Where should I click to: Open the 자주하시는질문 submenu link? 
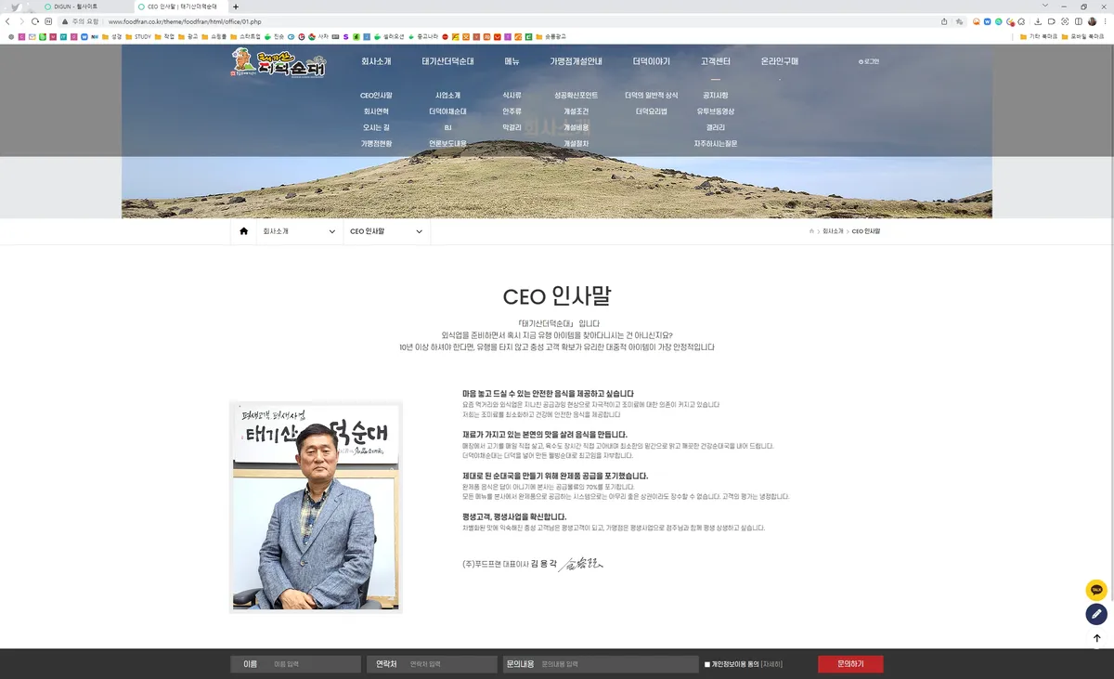715,143
